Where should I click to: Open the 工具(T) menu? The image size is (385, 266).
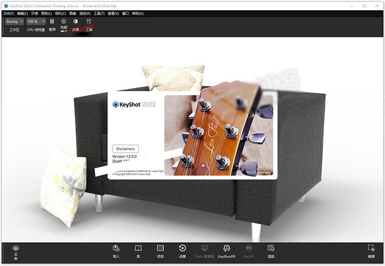99,13
